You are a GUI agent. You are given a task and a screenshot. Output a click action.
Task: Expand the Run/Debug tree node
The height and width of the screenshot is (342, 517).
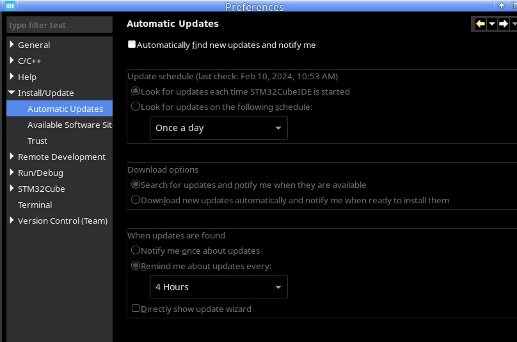[x=12, y=173]
